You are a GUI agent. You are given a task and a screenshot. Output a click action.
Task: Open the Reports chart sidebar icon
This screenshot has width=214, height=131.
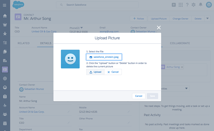pos(5,97)
